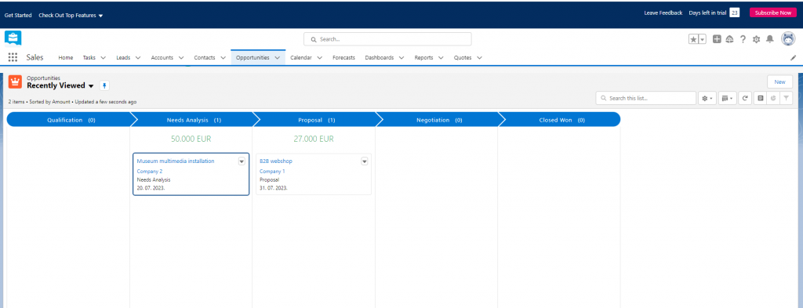Click the Closed Won stage header

point(561,120)
